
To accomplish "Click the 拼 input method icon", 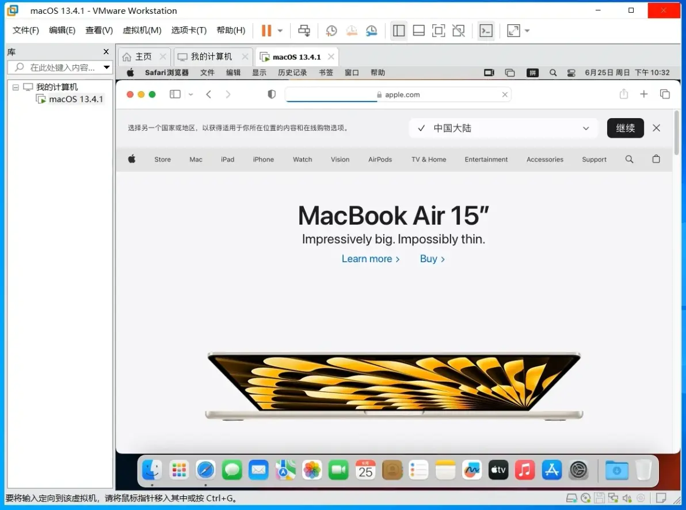I will [532, 73].
